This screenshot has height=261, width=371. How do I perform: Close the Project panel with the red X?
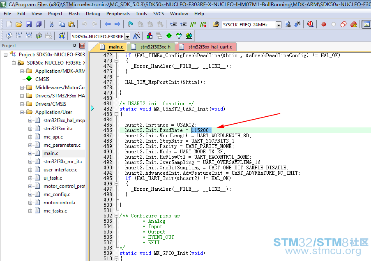[82, 46]
